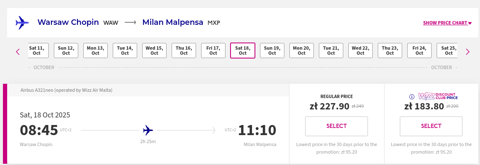Click the Wizz Discount Club info icon
This screenshot has width=480, height=165.
point(412,97)
